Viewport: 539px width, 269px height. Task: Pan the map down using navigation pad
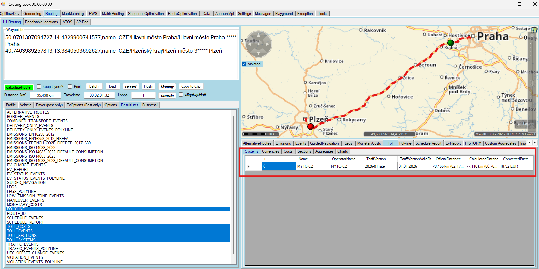click(258, 53)
